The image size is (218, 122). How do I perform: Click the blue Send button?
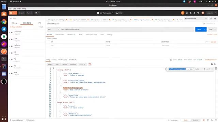(x=199, y=29)
